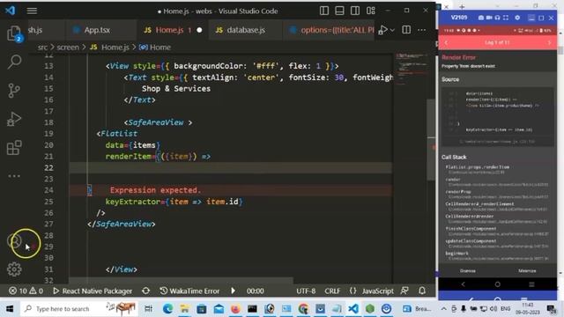
Task: Toggle primary side bar layout icon
Action: (x=324, y=11)
